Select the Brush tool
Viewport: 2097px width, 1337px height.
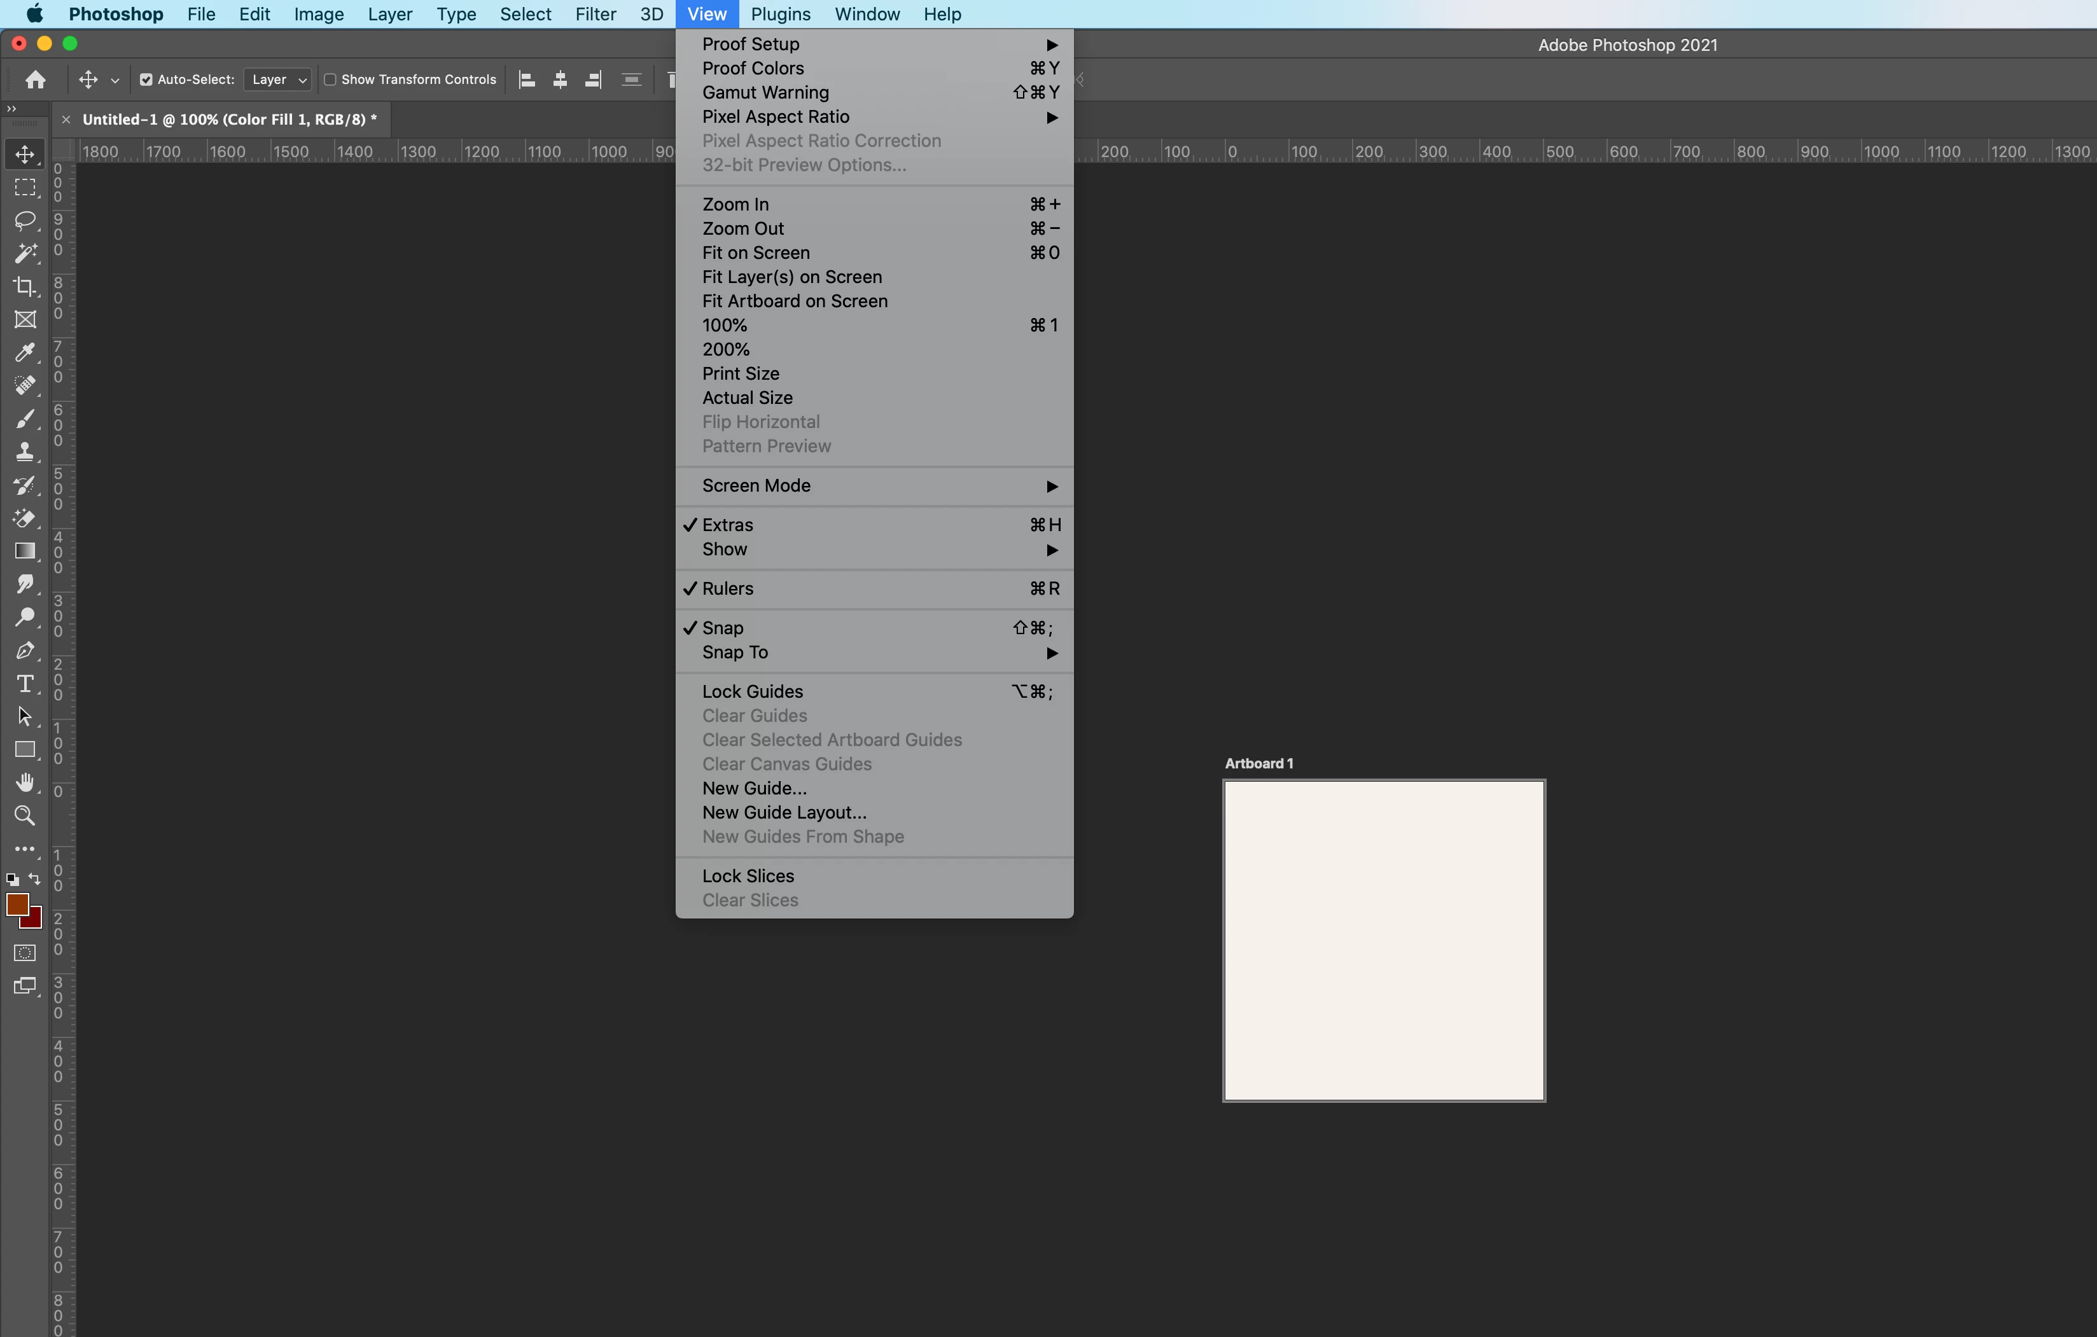coord(24,419)
